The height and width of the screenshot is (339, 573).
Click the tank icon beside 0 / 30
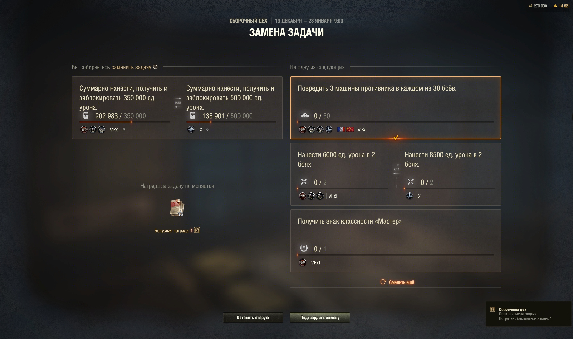pyautogui.click(x=304, y=115)
